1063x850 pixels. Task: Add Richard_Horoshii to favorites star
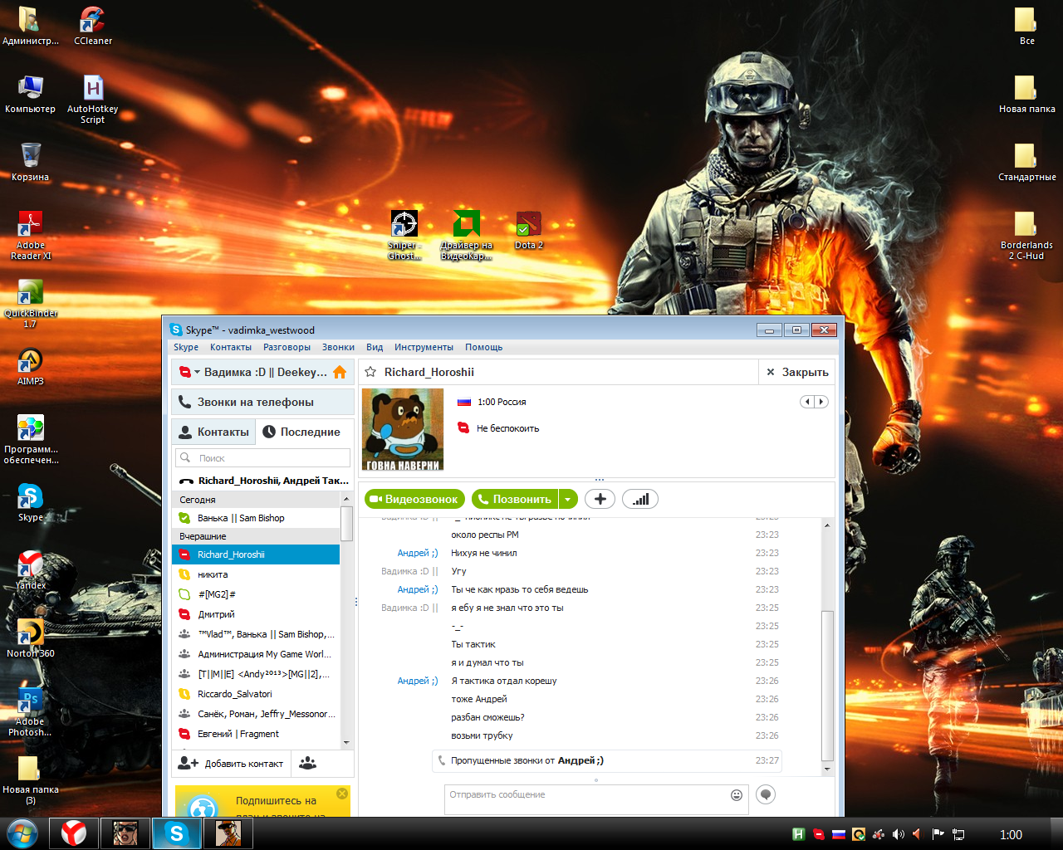[x=370, y=372]
